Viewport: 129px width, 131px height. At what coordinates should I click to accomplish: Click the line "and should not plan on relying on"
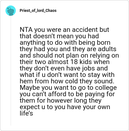coord(69,55)
